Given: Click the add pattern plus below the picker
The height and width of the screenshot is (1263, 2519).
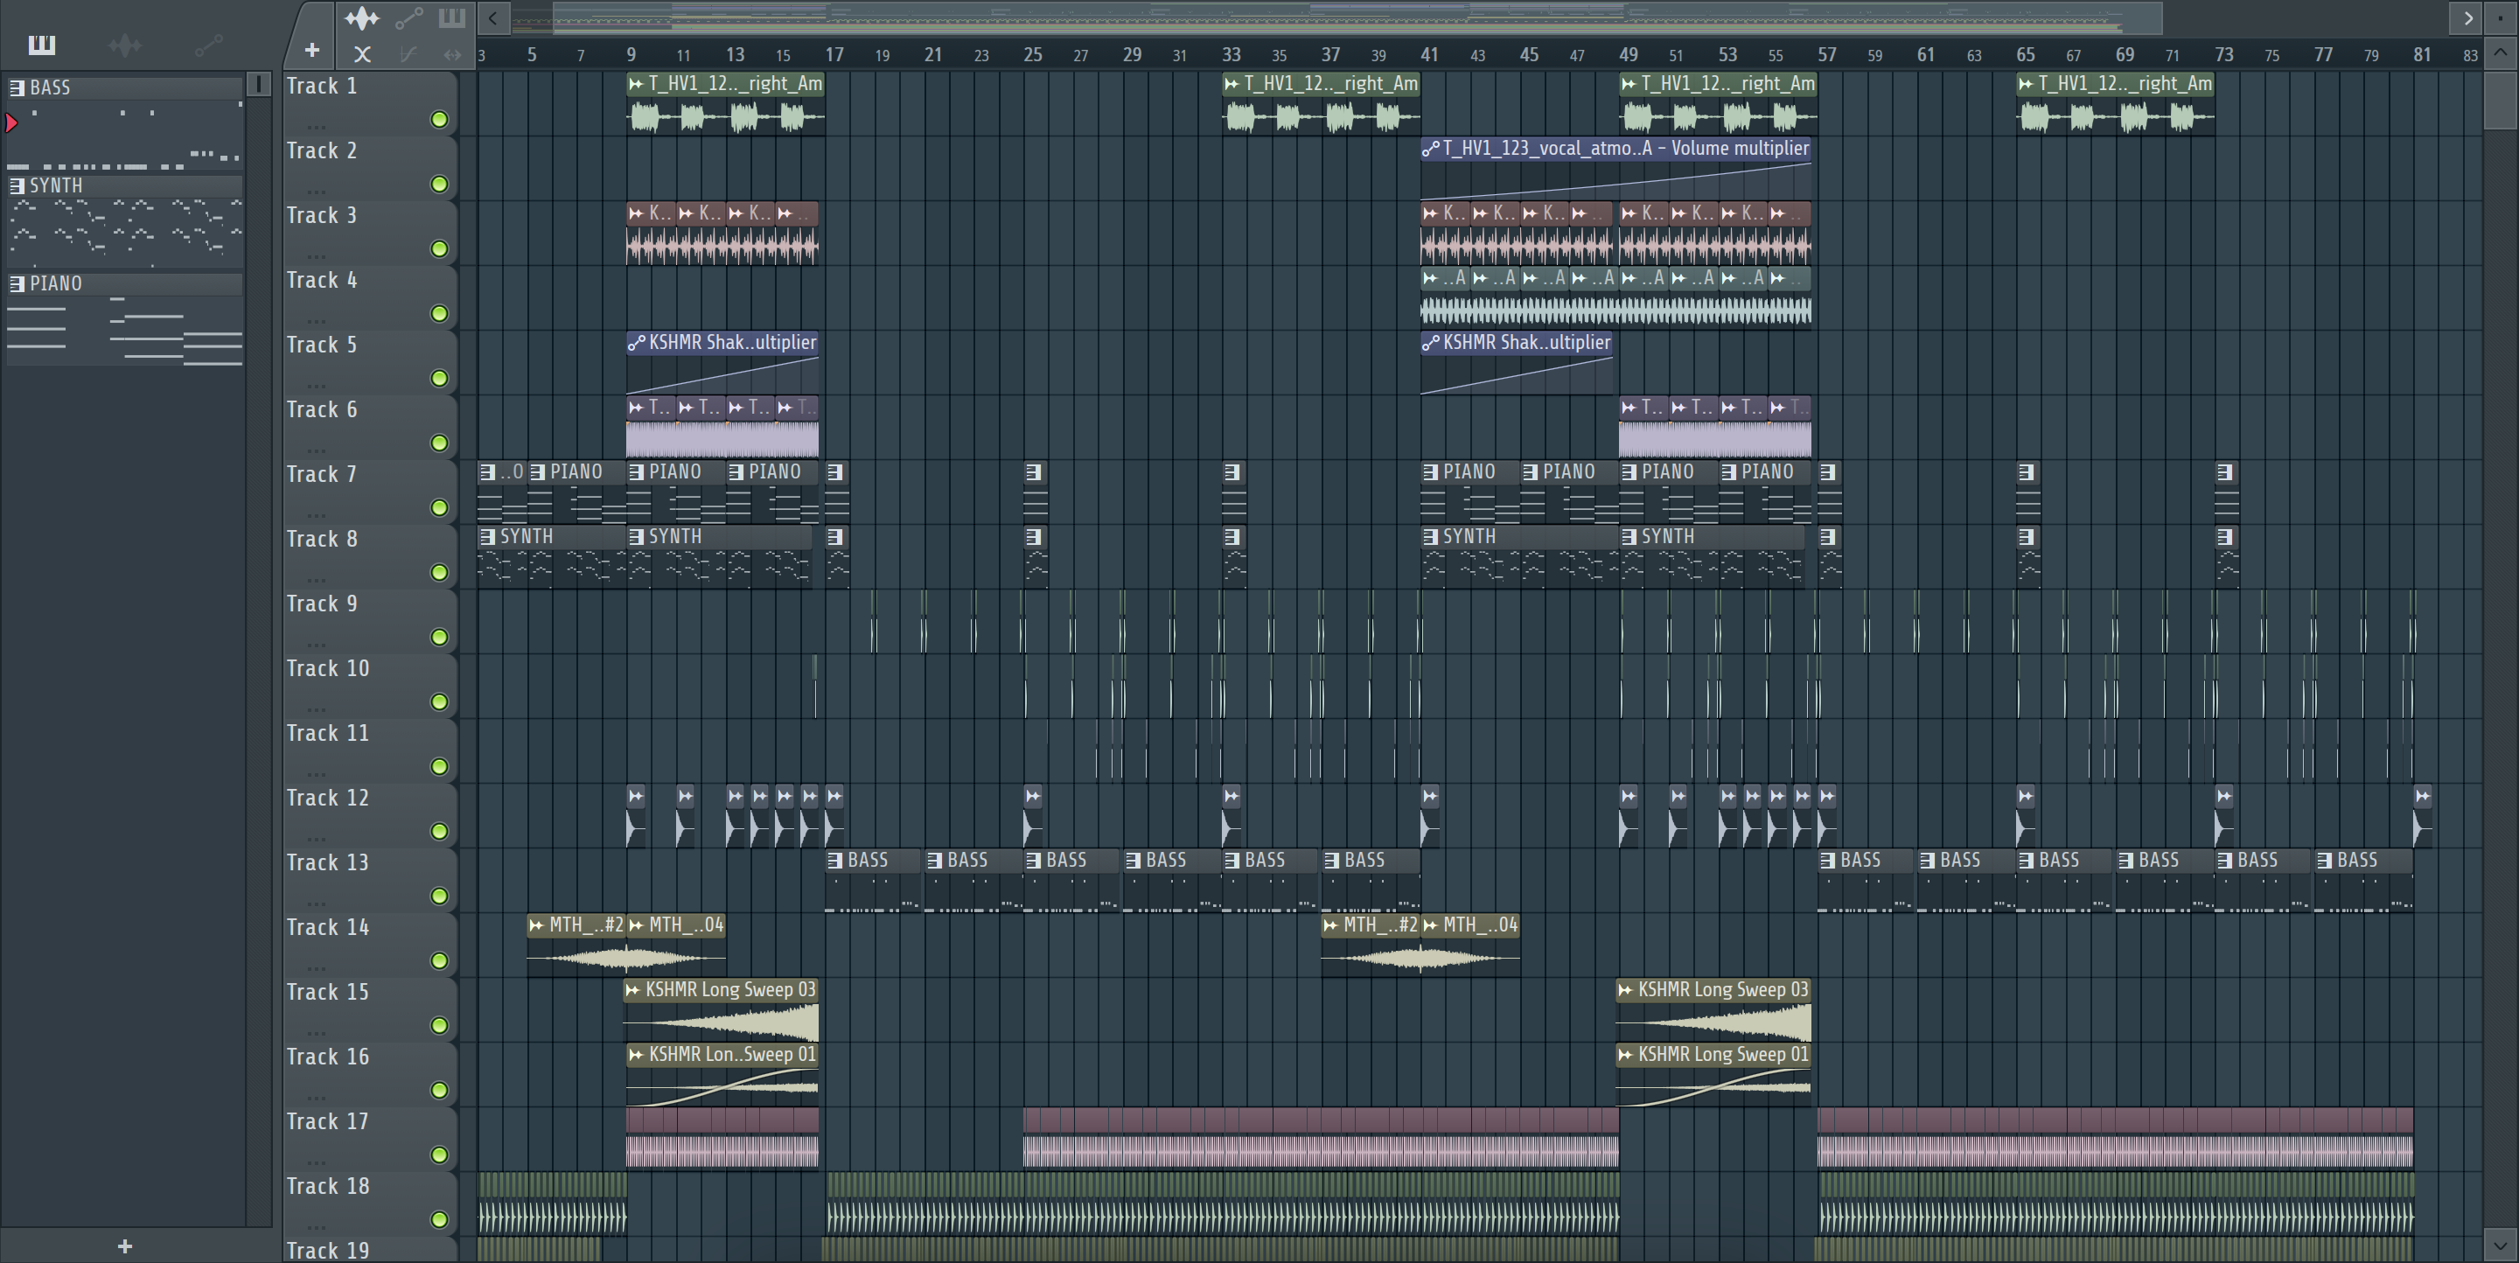Looking at the screenshot, I should (125, 1246).
